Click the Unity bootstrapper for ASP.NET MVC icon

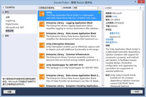pyautogui.click(x=42, y=66)
